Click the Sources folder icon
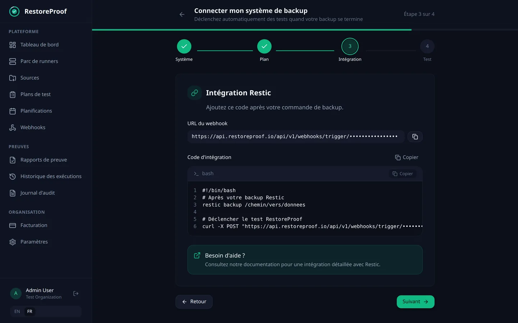Viewport: 518px width, 323px height. coord(13,78)
